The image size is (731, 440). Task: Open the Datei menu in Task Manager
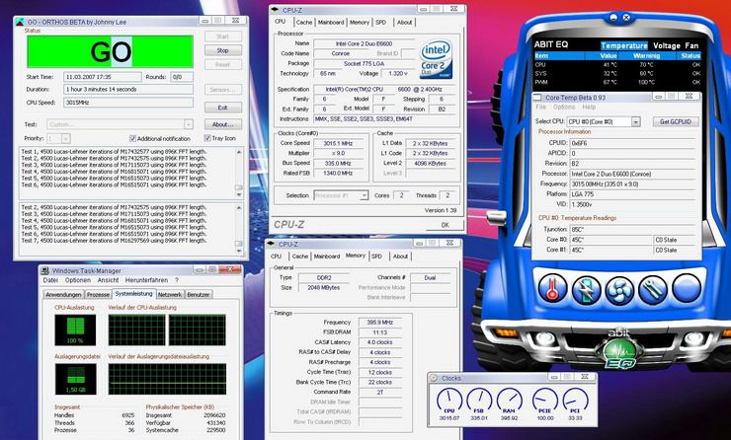click(50, 280)
